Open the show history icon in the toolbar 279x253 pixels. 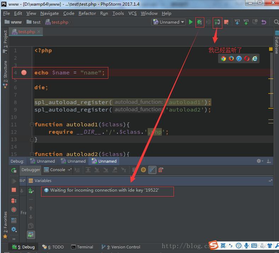click(255, 22)
